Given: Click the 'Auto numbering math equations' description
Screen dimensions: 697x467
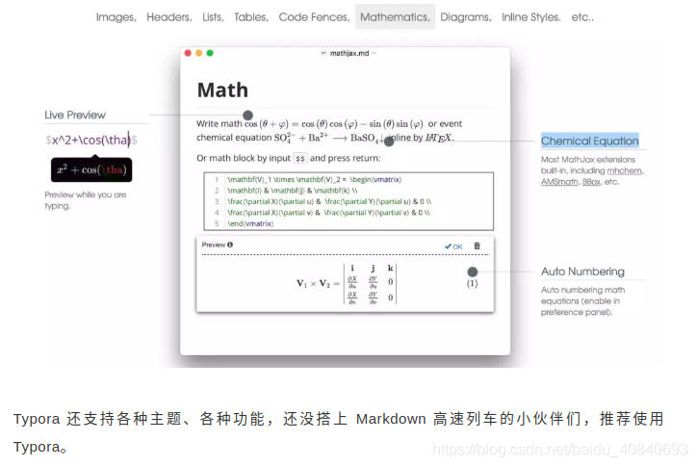Looking at the screenshot, I should (x=582, y=301).
